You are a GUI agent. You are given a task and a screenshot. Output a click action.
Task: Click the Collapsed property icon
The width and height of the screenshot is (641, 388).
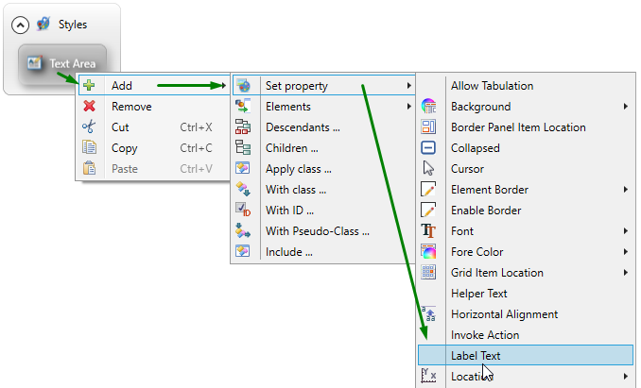click(x=428, y=148)
